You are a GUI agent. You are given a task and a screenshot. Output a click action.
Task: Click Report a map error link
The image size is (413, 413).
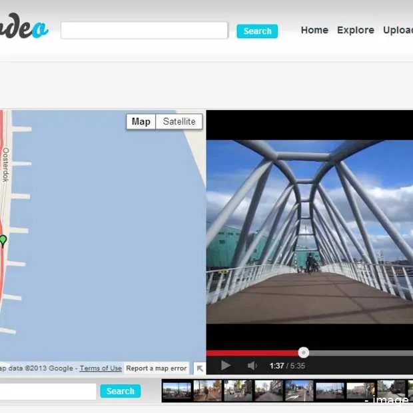coord(157,368)
